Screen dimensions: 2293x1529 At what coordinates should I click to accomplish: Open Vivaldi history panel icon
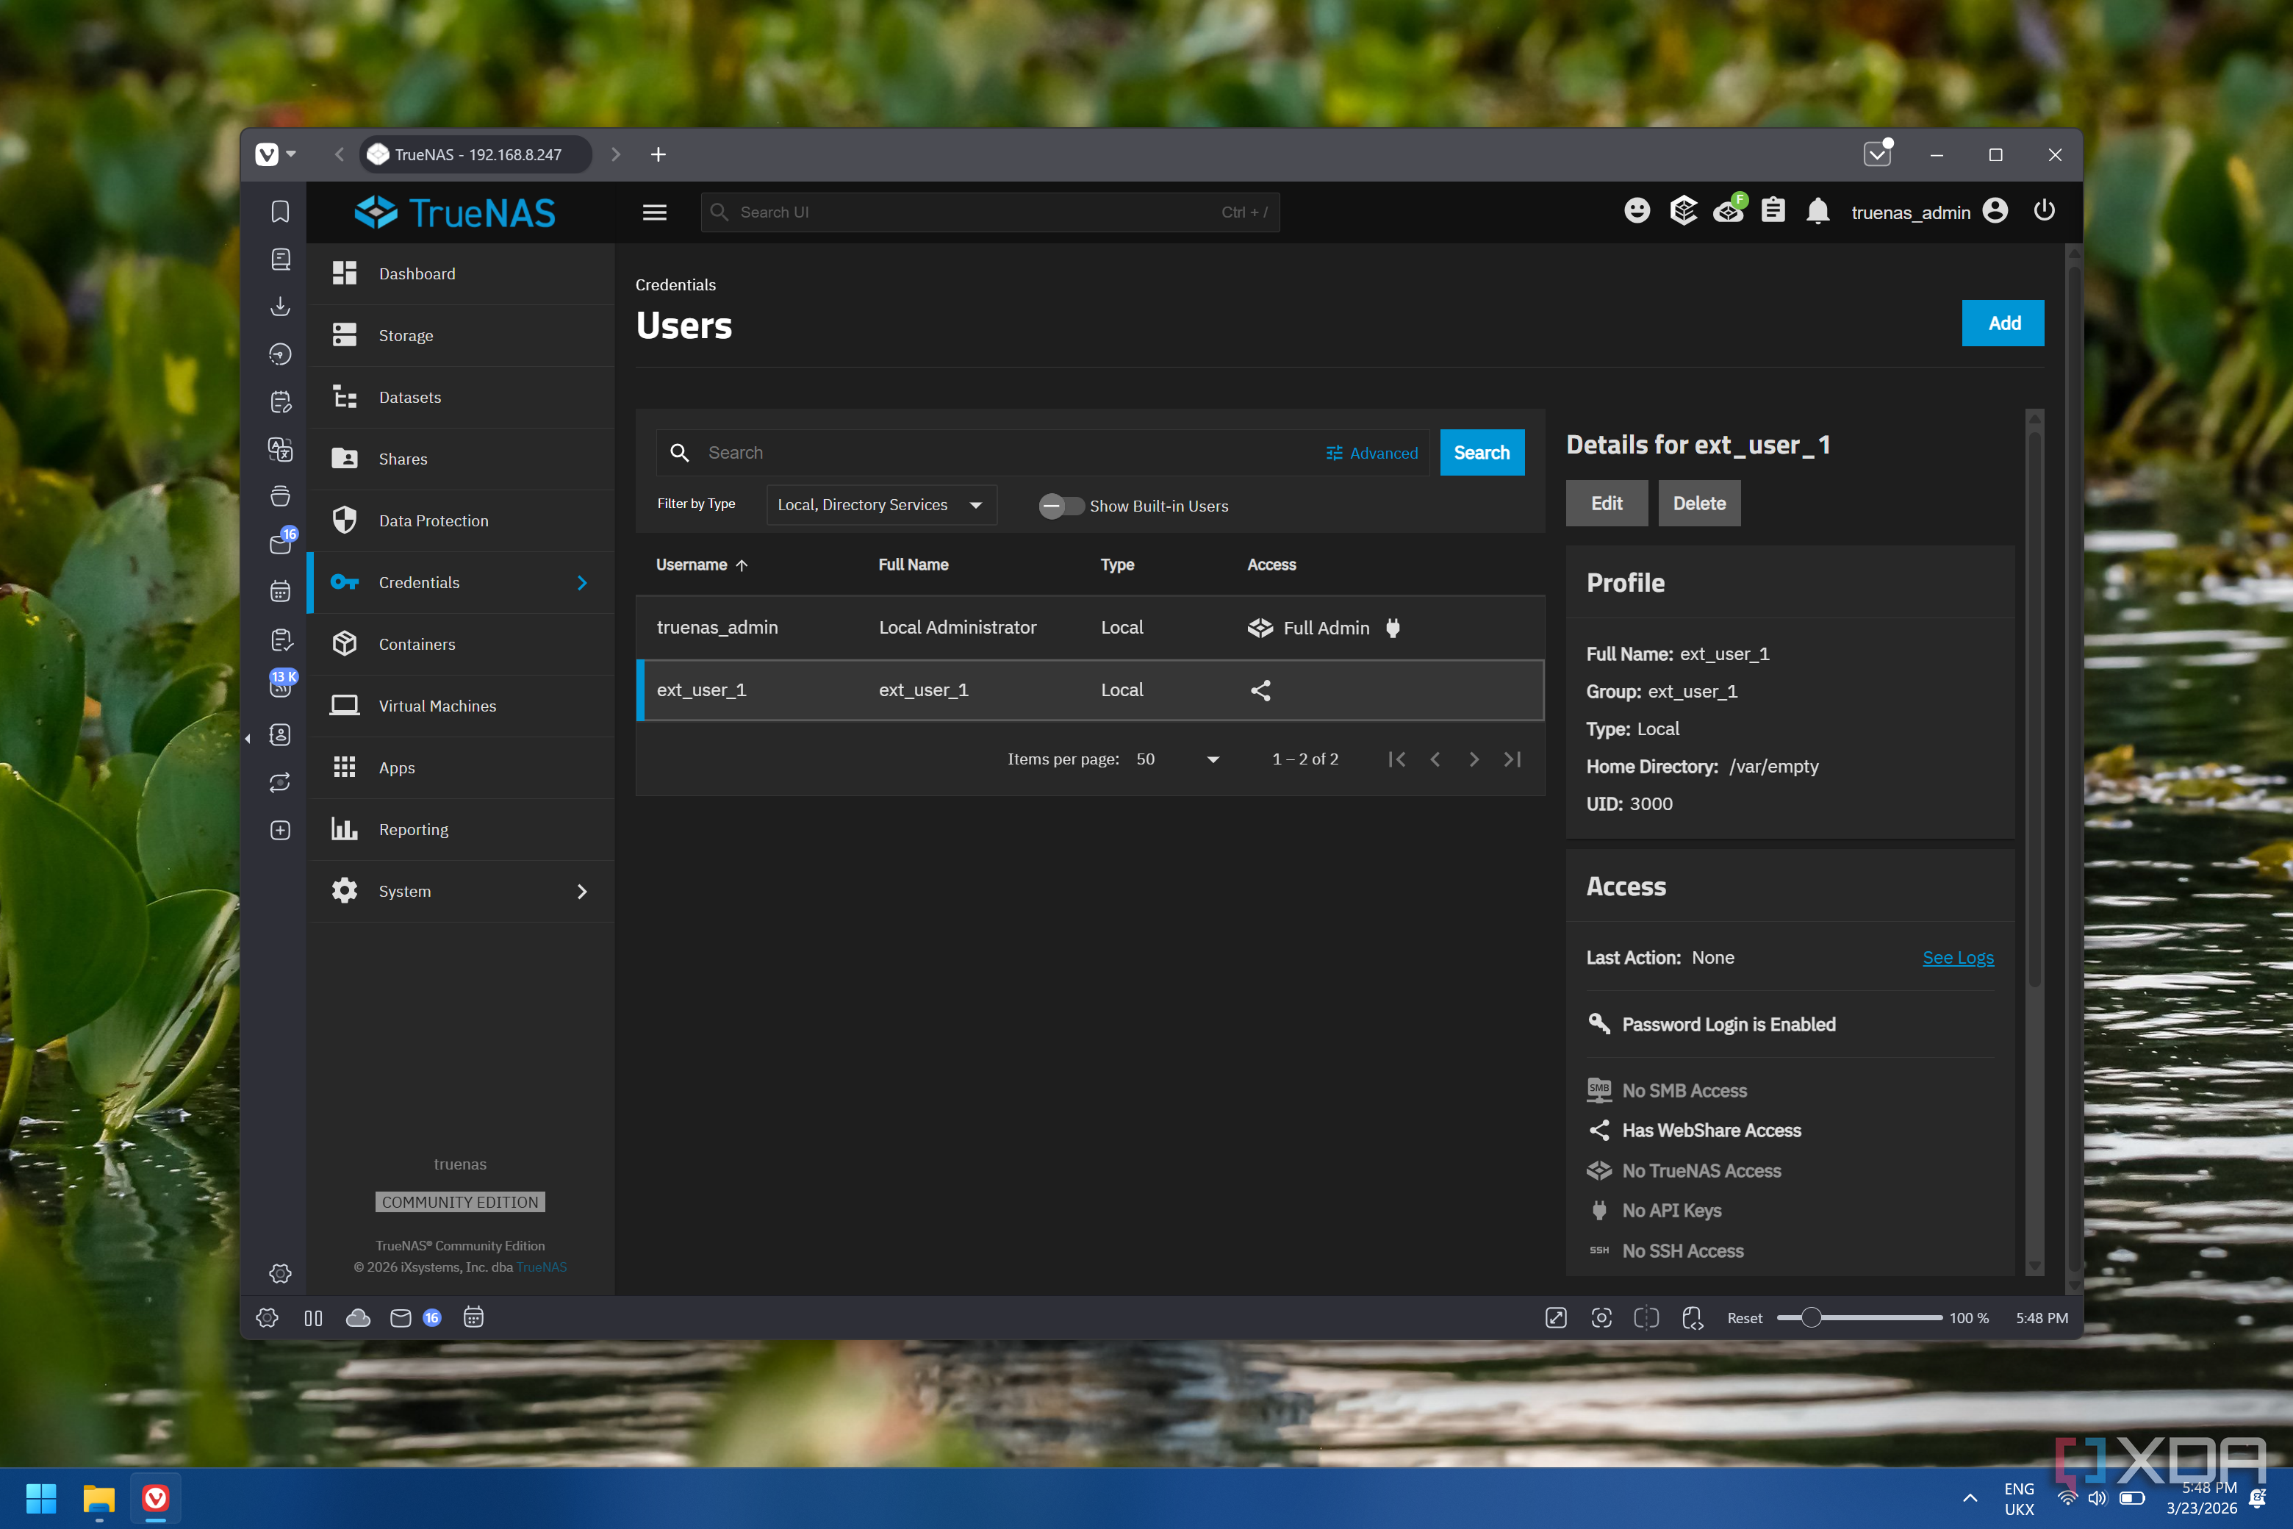tap(280, 354)
